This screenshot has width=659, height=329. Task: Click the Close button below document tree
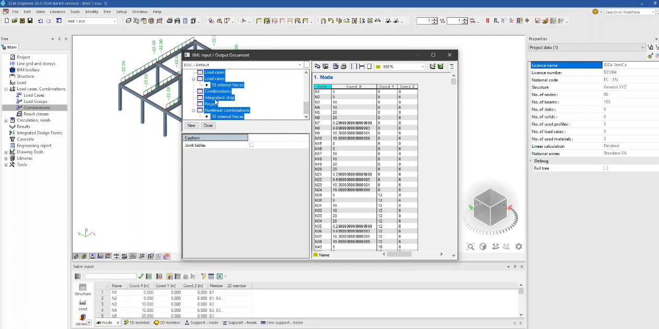208,125
